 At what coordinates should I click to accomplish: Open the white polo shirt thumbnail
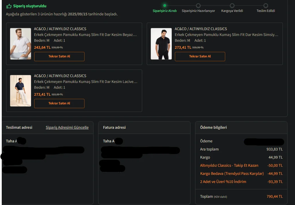click(21, 44)
